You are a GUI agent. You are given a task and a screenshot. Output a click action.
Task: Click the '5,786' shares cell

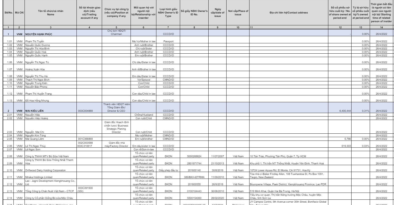(340, 138)
